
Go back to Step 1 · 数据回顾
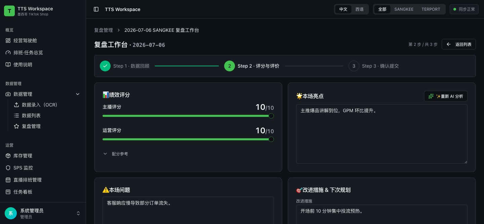coord(125,66)
